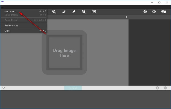Click the Drag Image Here drop area

64,53
